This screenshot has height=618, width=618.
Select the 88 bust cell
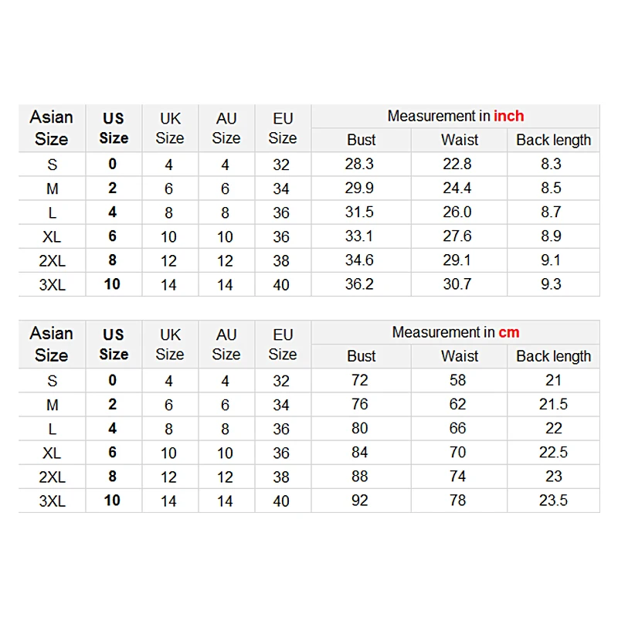point(360,477)
